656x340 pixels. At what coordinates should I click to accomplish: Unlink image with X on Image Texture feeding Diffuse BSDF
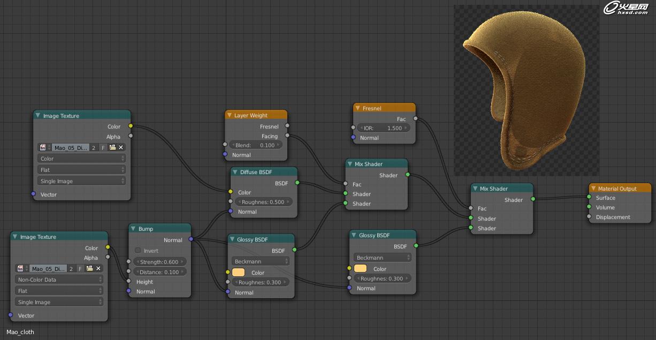coord(121,147)
